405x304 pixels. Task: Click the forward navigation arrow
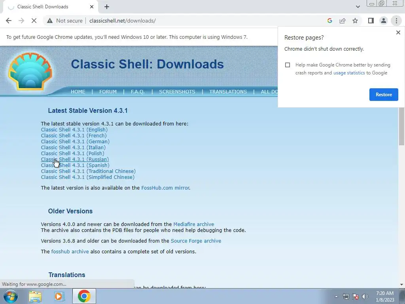tap(21, 21)
